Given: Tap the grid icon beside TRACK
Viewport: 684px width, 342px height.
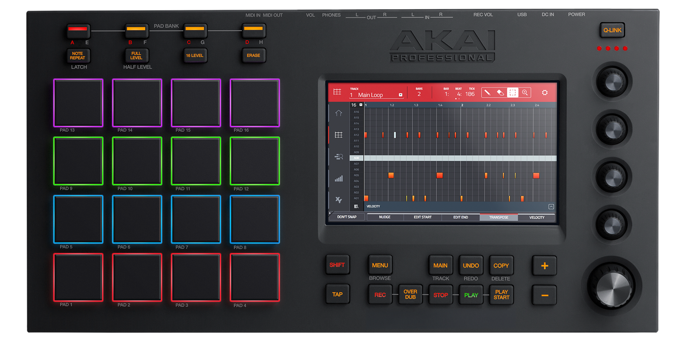Looking at the screenshot, I should coord(337,92).
